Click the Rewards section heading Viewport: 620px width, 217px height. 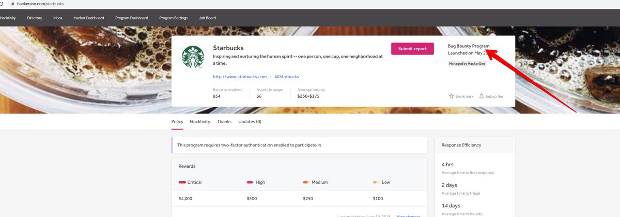coord(187,166)
